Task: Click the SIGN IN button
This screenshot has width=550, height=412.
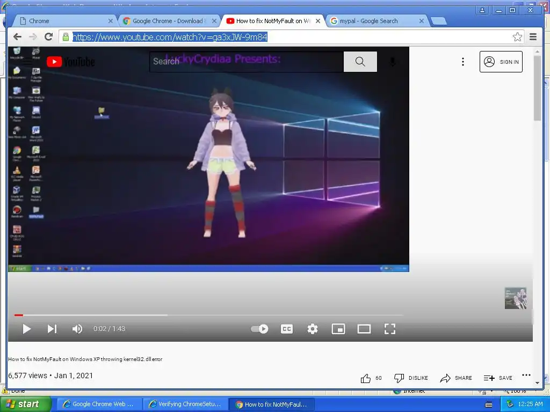Action: click(501, 62)
